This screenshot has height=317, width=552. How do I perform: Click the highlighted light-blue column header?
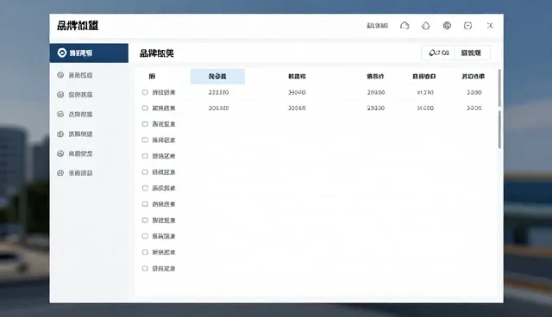(x=217, y=77)
